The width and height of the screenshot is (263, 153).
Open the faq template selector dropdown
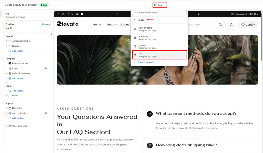(160, 5)
